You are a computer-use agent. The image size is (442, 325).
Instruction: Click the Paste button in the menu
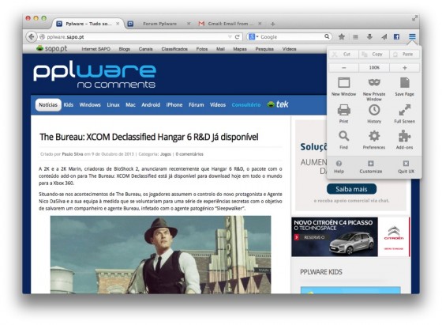tap(404, 54)
